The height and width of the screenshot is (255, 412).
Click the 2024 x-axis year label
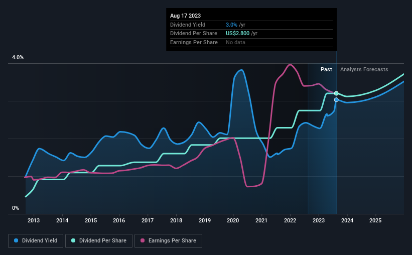tap(347, 220)
